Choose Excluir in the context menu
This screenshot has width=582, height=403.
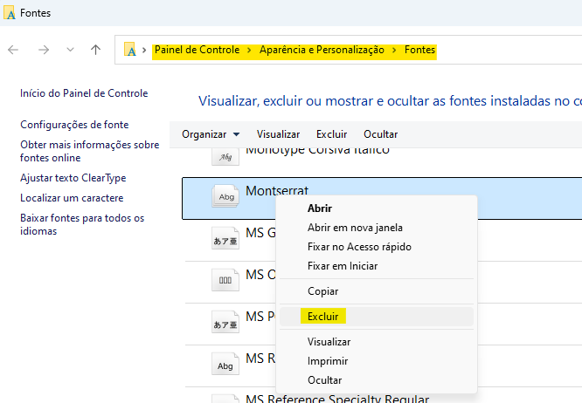323,317
